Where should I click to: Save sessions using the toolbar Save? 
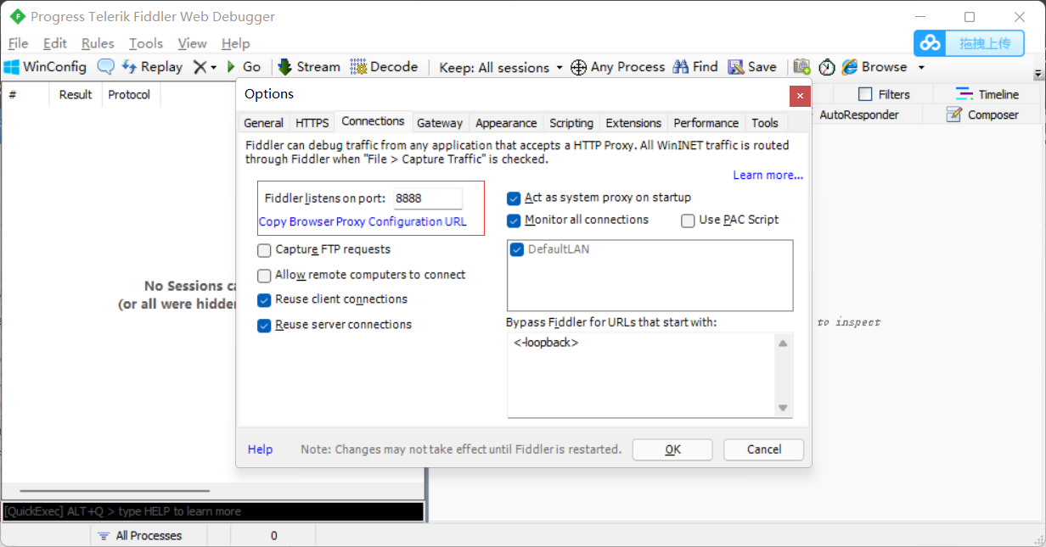(752, 67)
